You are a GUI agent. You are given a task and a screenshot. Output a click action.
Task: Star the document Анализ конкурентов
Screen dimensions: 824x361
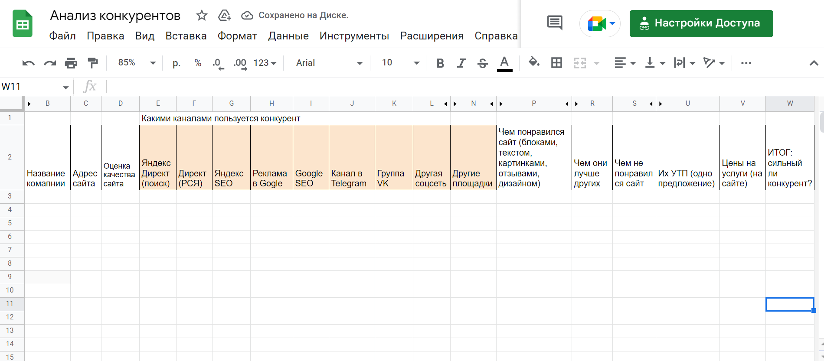pos(202,16)
